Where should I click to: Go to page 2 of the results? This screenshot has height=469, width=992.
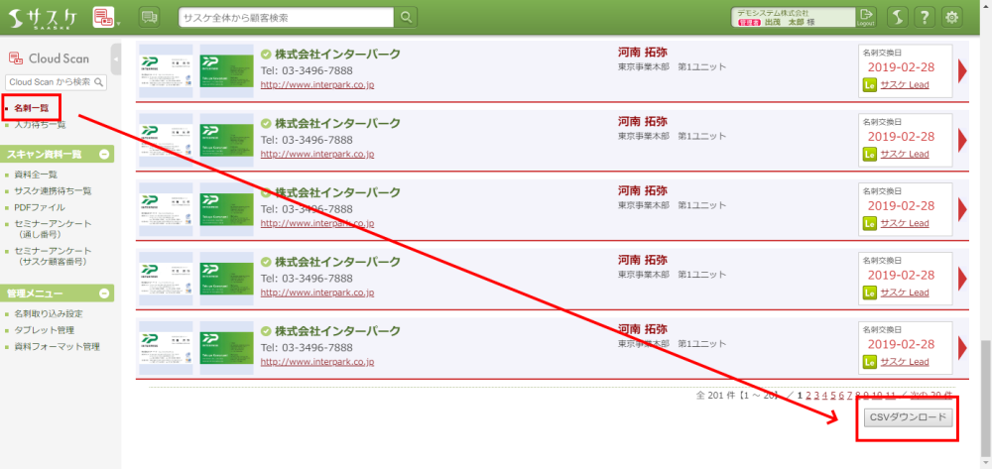pos(808,395)
